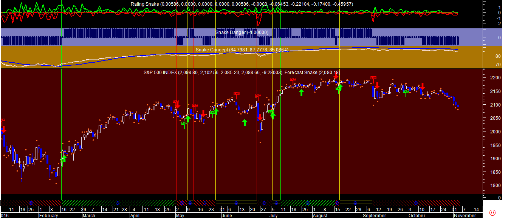Click the red smiley icon at bottom right
Image resolution: width=511 pixels, height=218 pixels.
click(493, 212)
